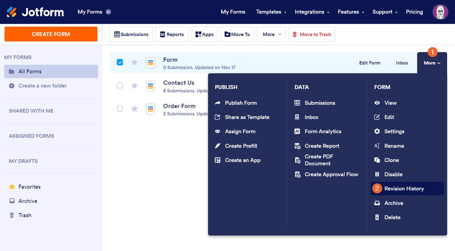Click the Create an App grid icon
The width and height of the screenshot is (455, 251).
(218, 160)
